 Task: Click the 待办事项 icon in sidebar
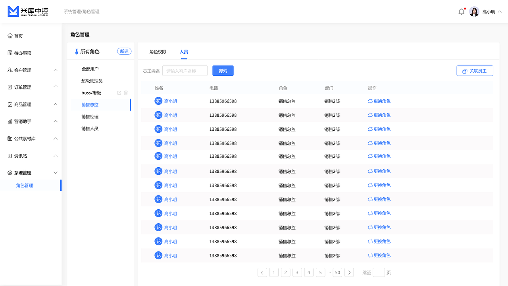pyautogui.click(x=10, y=53)
